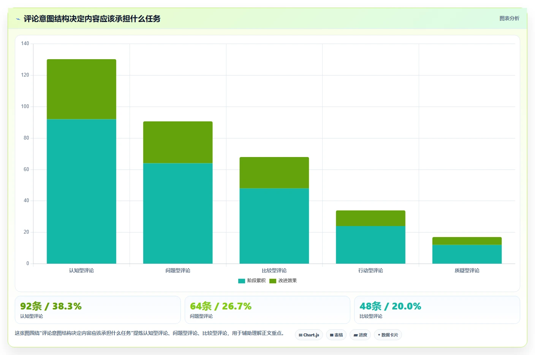Image resolution: width=535 pixels, height=355 pixels.
Task: Click the teal segment of 问题型评论 bar
Action: [x=178, y=213]
